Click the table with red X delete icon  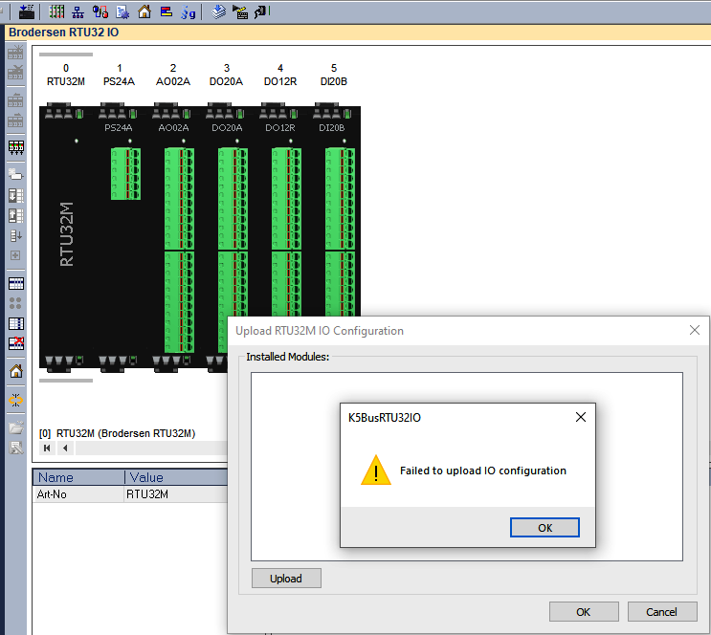pyautogui.click(x=16, y=343)
